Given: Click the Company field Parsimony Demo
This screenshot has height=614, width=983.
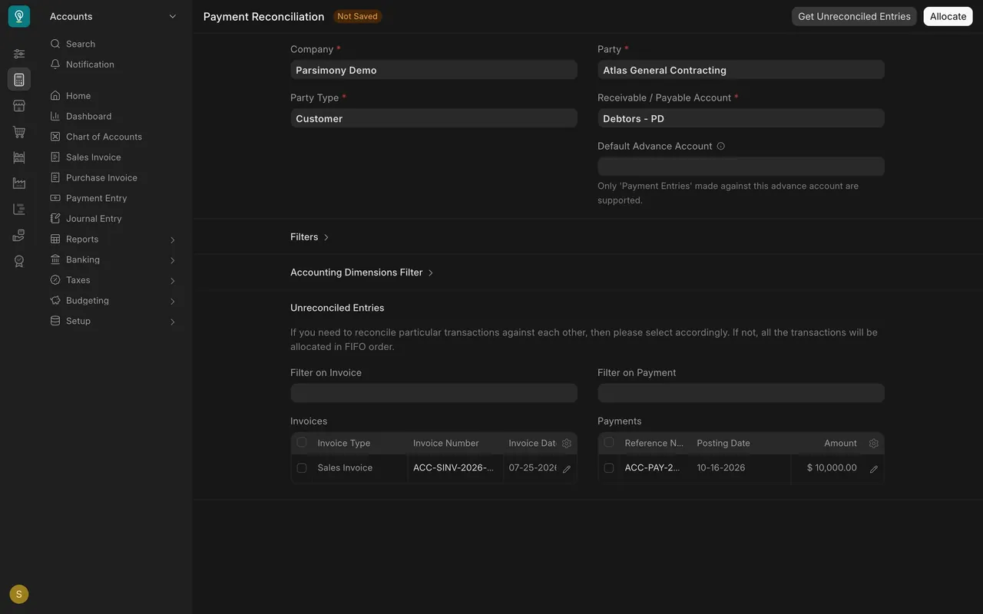Looking at the screenshot, I should [x=434, y=70].
